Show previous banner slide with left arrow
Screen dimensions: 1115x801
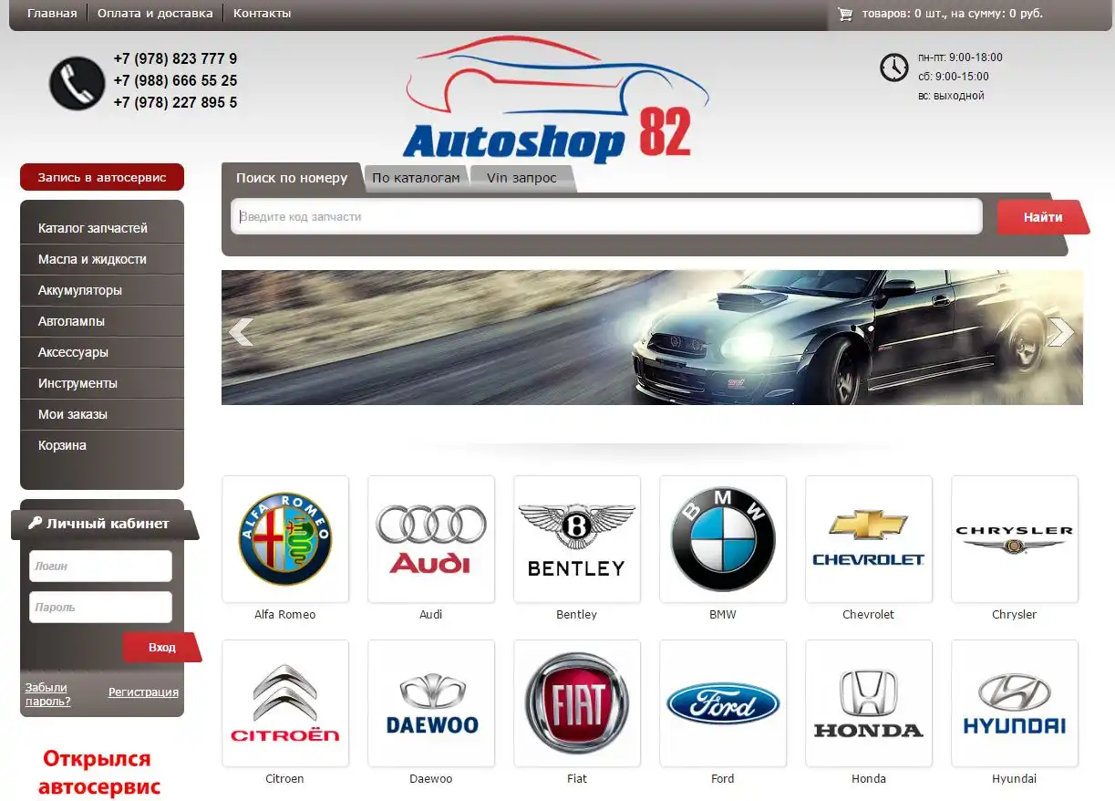(x=241, y=332)
